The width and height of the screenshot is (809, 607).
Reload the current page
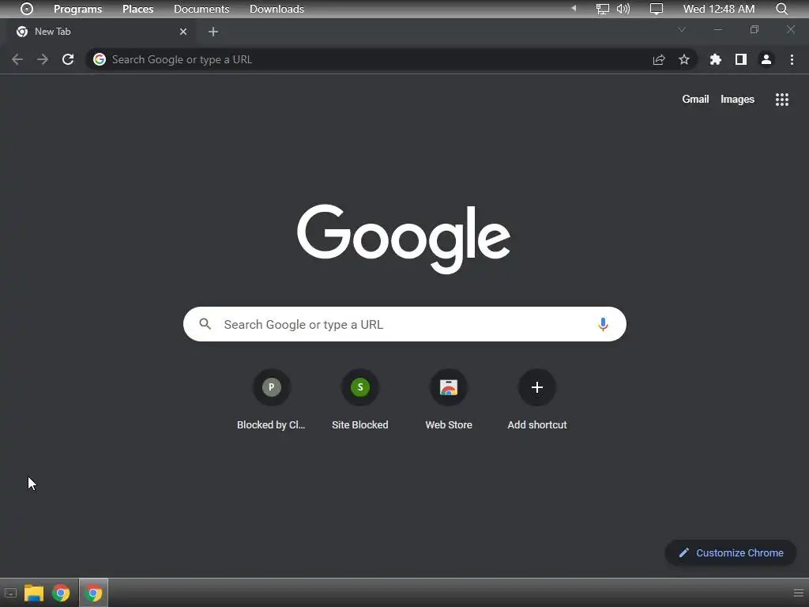[68, 59]
